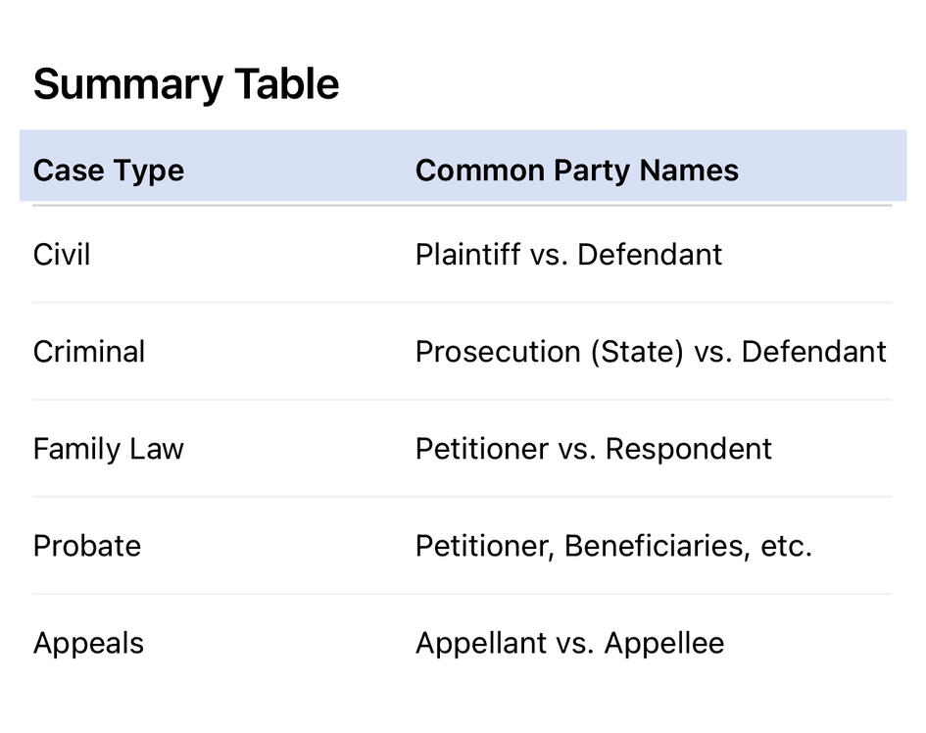Click the Petitioner vs. Respondent cell
The height and width of the screenshot is (733, 926).
[x=594, y=449]
